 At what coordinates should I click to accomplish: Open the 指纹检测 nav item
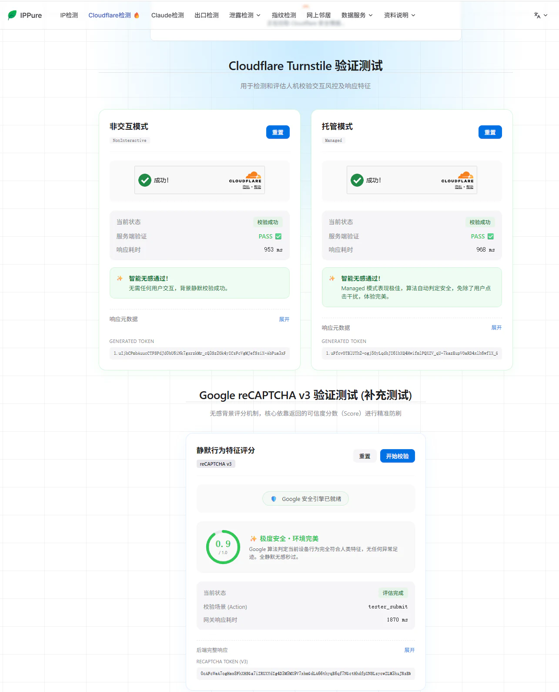284,15
